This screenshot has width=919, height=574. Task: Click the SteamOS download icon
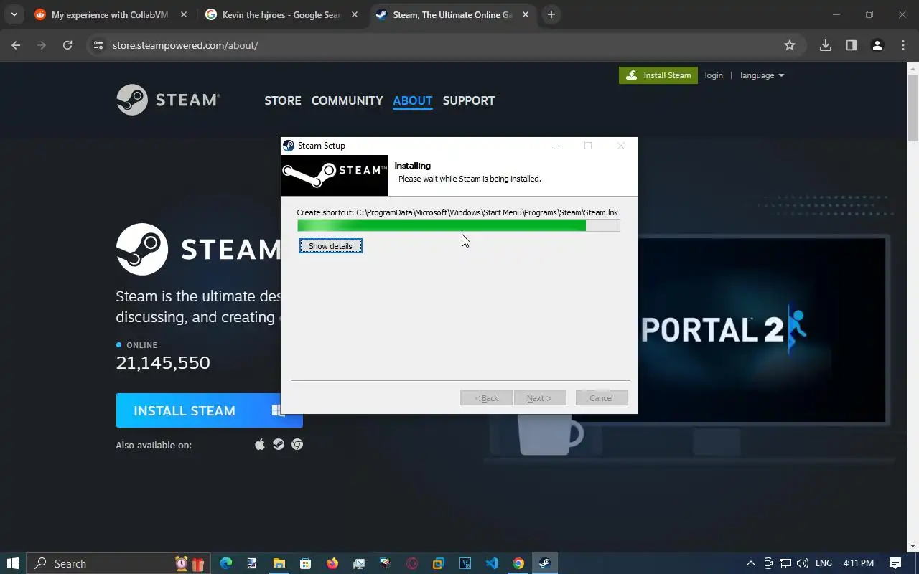(x=279, y=445)
